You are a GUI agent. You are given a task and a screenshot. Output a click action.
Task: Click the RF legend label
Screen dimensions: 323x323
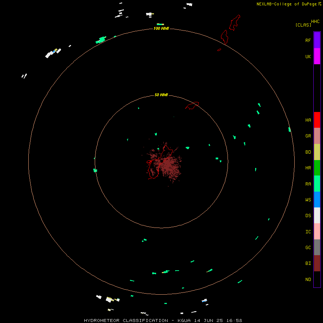pos(308,41)
